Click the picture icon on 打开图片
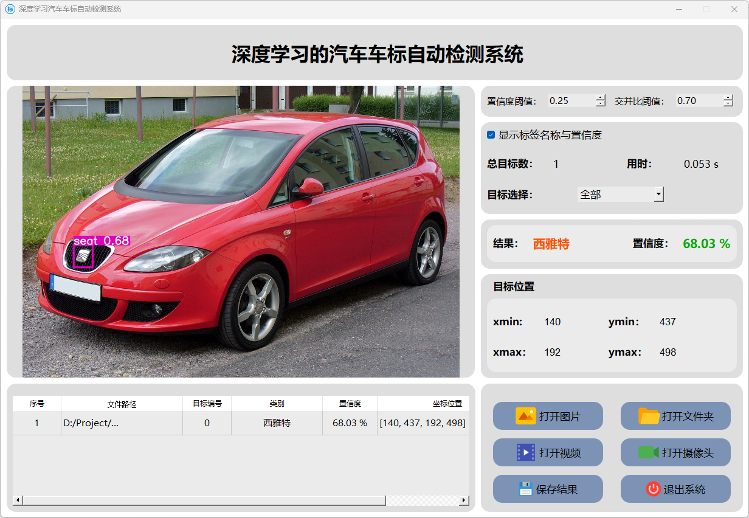Screen dimensions: 749x518 [x=525, y=416]
